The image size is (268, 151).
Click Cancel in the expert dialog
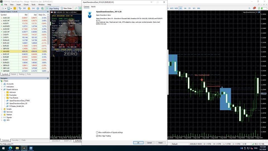pos(149,143)
